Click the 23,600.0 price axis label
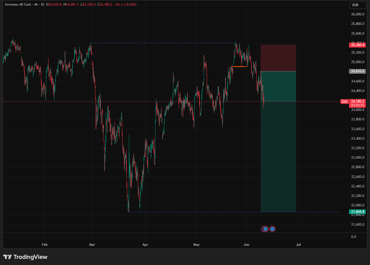This screenshot has width=370, height=265. tap(358, 129)
